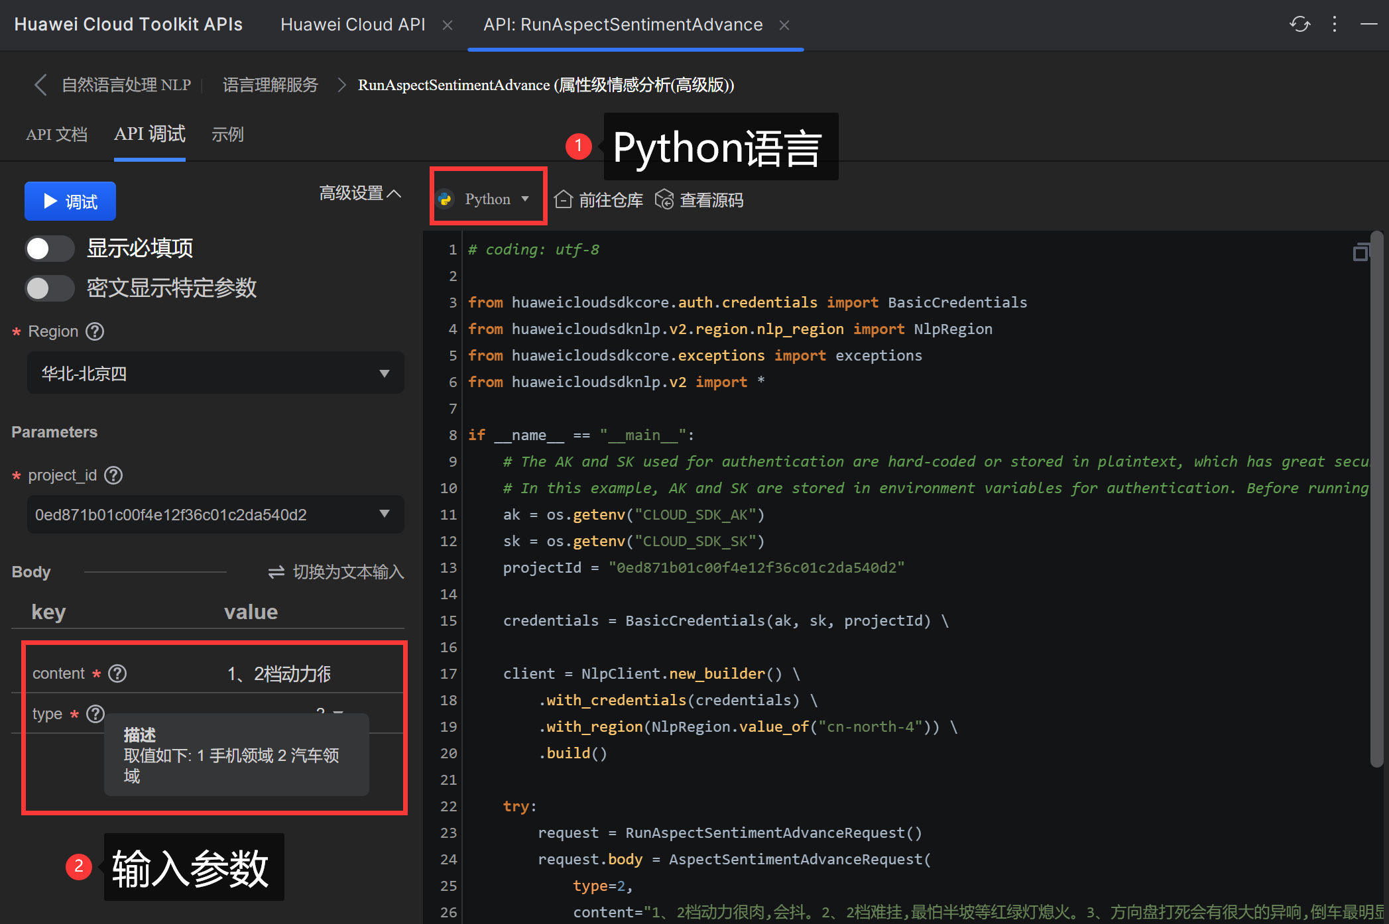The height and width of the screenshot is (924, 1389).
Task: Click the copy code icon
Action: pyautogui.click(x=1360, y=253)
